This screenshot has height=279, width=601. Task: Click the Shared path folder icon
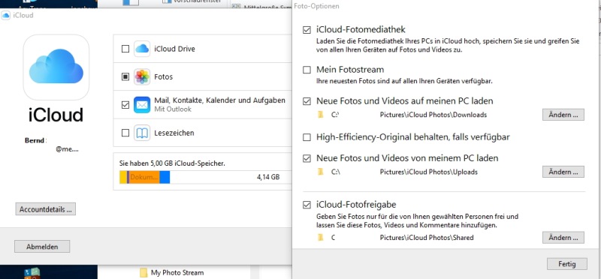coord(321,238)
